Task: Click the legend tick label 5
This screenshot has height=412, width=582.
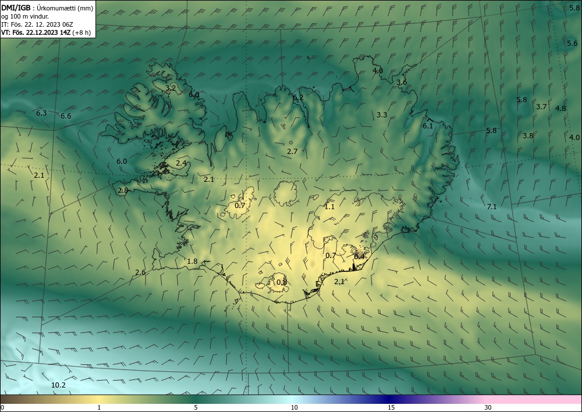Action: 196,407
